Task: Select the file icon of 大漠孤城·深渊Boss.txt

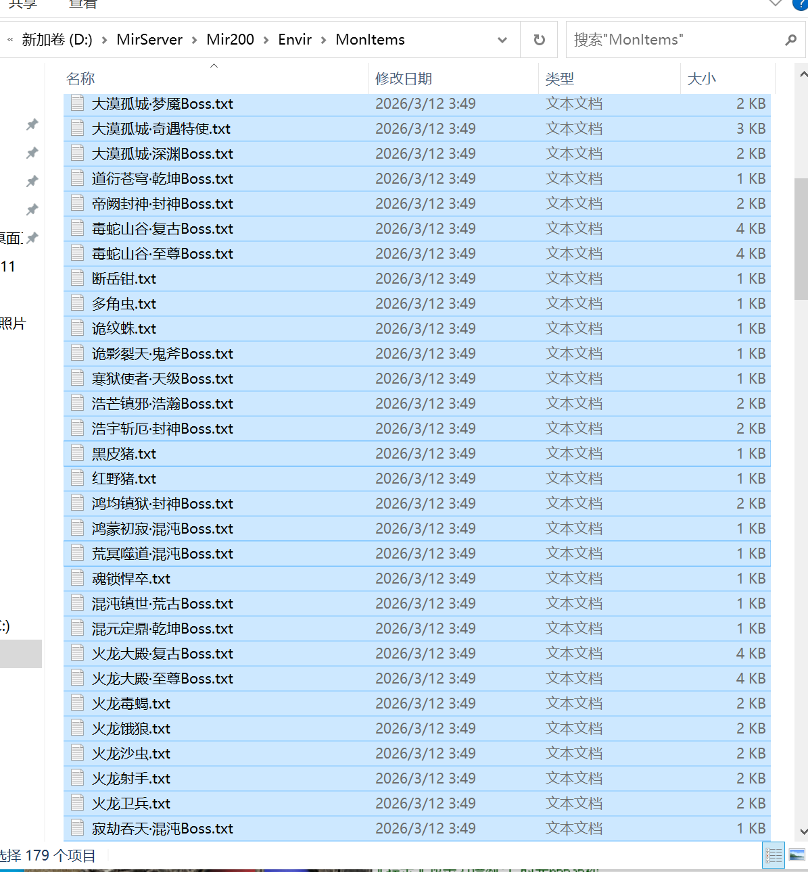Action: [x=78, y=153]
